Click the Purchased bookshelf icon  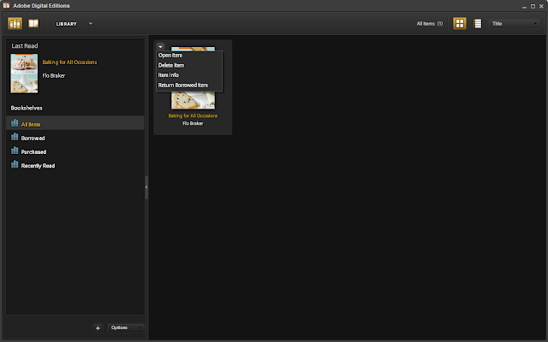pos(15,150)
